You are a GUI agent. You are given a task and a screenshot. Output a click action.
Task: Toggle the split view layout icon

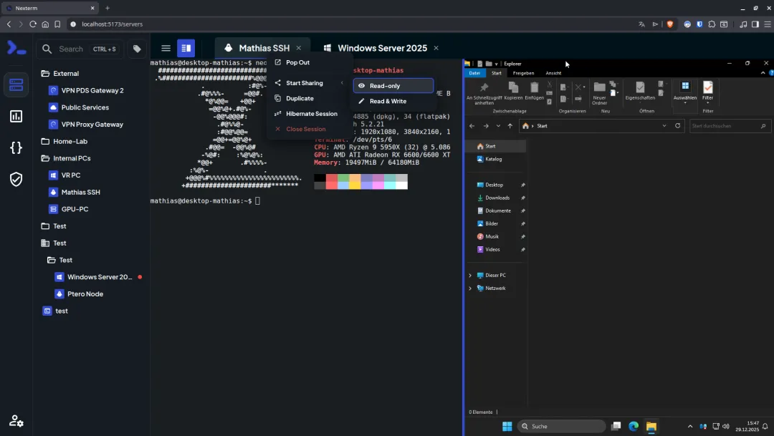click(186, 48)
